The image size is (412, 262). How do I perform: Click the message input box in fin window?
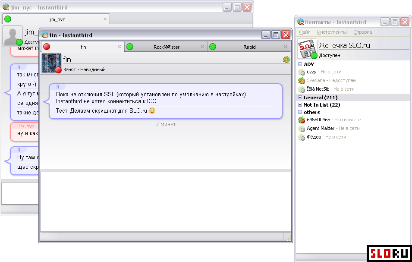pyautogui.click(x=166, y=202)
